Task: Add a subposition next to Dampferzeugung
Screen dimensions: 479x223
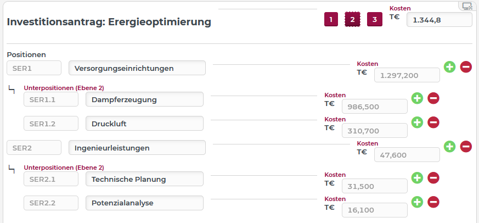Action: click(x=417, y=98)
